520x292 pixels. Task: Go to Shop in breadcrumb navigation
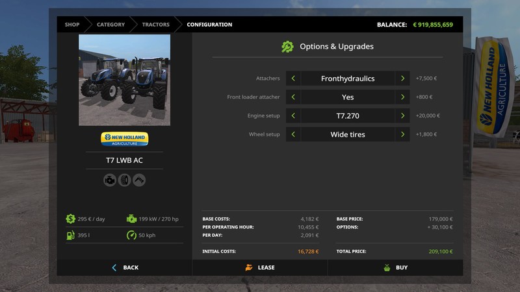[x=72, y=25]
